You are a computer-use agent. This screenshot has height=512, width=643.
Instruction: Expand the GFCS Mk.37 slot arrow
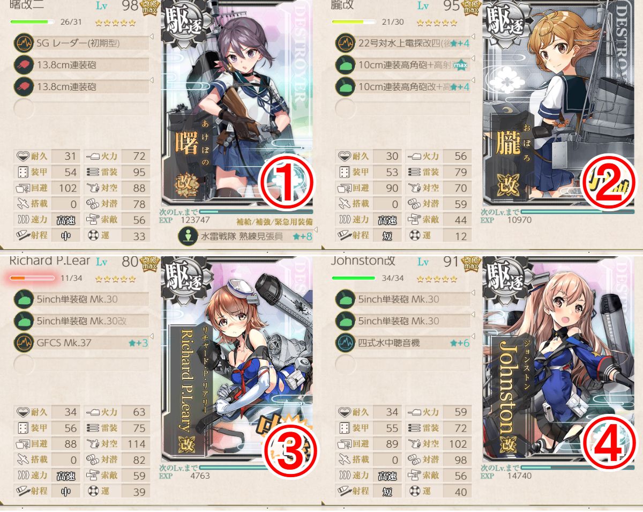(x=152, y=336)
